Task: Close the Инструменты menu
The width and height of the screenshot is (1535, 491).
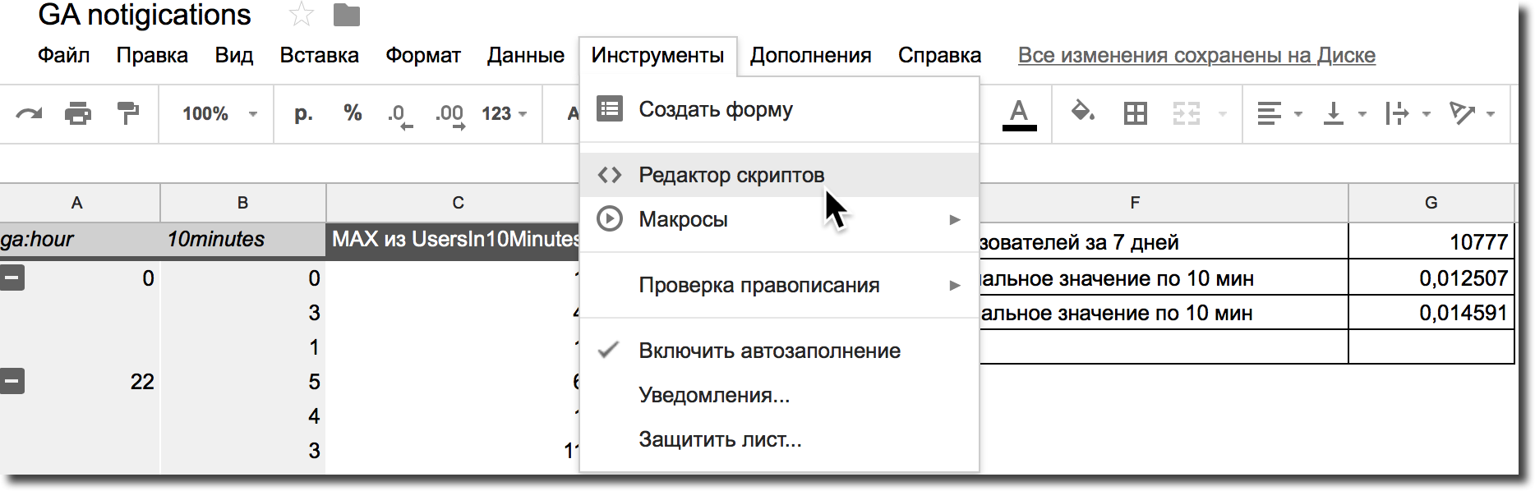Action: pos(657,55)
